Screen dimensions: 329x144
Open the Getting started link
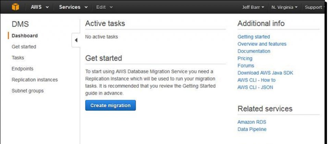pyautogui.click(x=254, y=37)
